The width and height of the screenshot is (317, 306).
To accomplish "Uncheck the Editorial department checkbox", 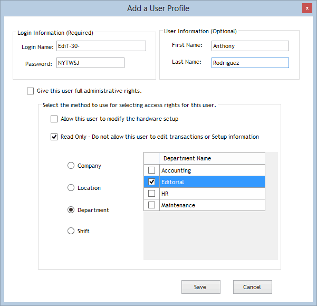I will pos(152,182).
